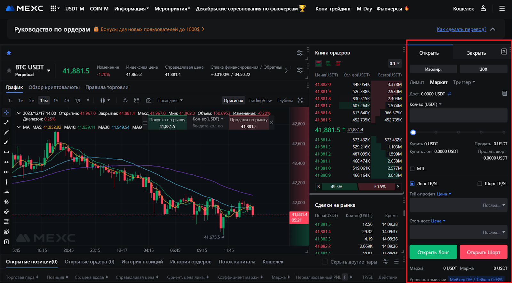Select the crosshair cursor tool
The height and width of the screenshot is (283, 512).
tap(6, 112)
